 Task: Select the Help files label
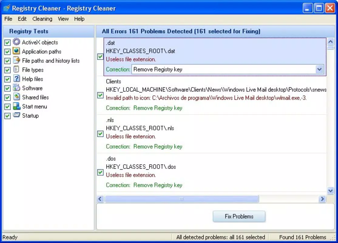pyautogui.click(x=32, y=79)
